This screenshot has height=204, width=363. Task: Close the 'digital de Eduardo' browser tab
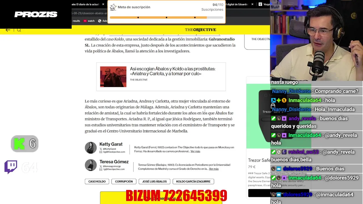click(252, 4)
